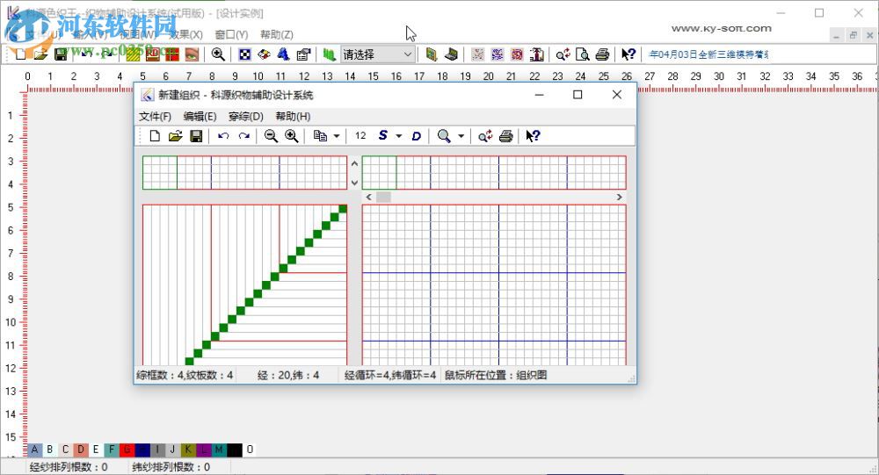Open the 窗口(Y) menu in the main window
Image resolution: width=879 pixels, height=475 pixels.
coord(231,35)
